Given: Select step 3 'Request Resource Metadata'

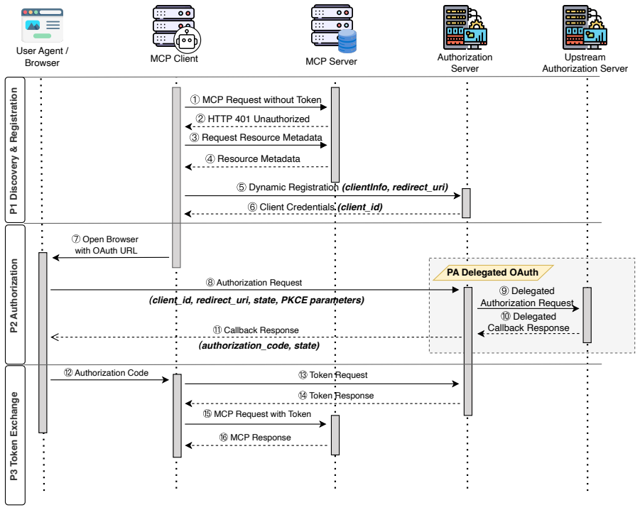Looking at the screenshot, I should click(256, 138).
